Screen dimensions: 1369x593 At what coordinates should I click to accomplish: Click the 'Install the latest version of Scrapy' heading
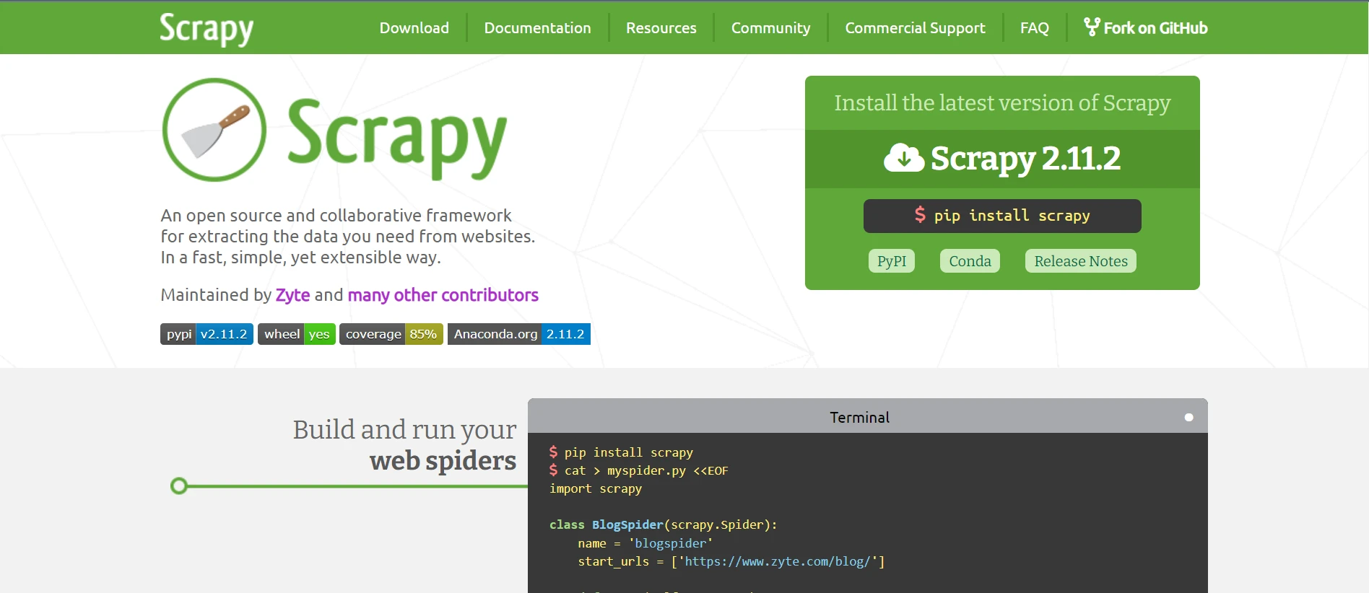[1002, 103]
